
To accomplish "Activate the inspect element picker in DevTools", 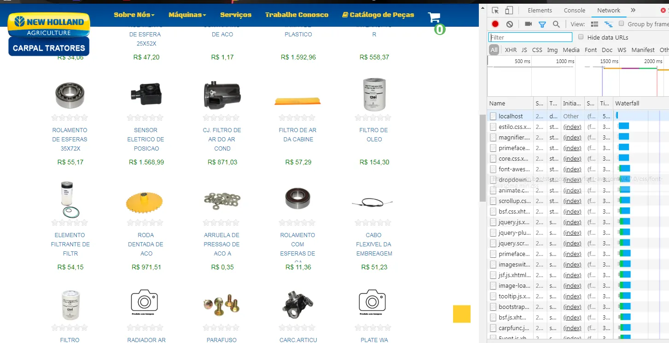I will coord(495,11).
